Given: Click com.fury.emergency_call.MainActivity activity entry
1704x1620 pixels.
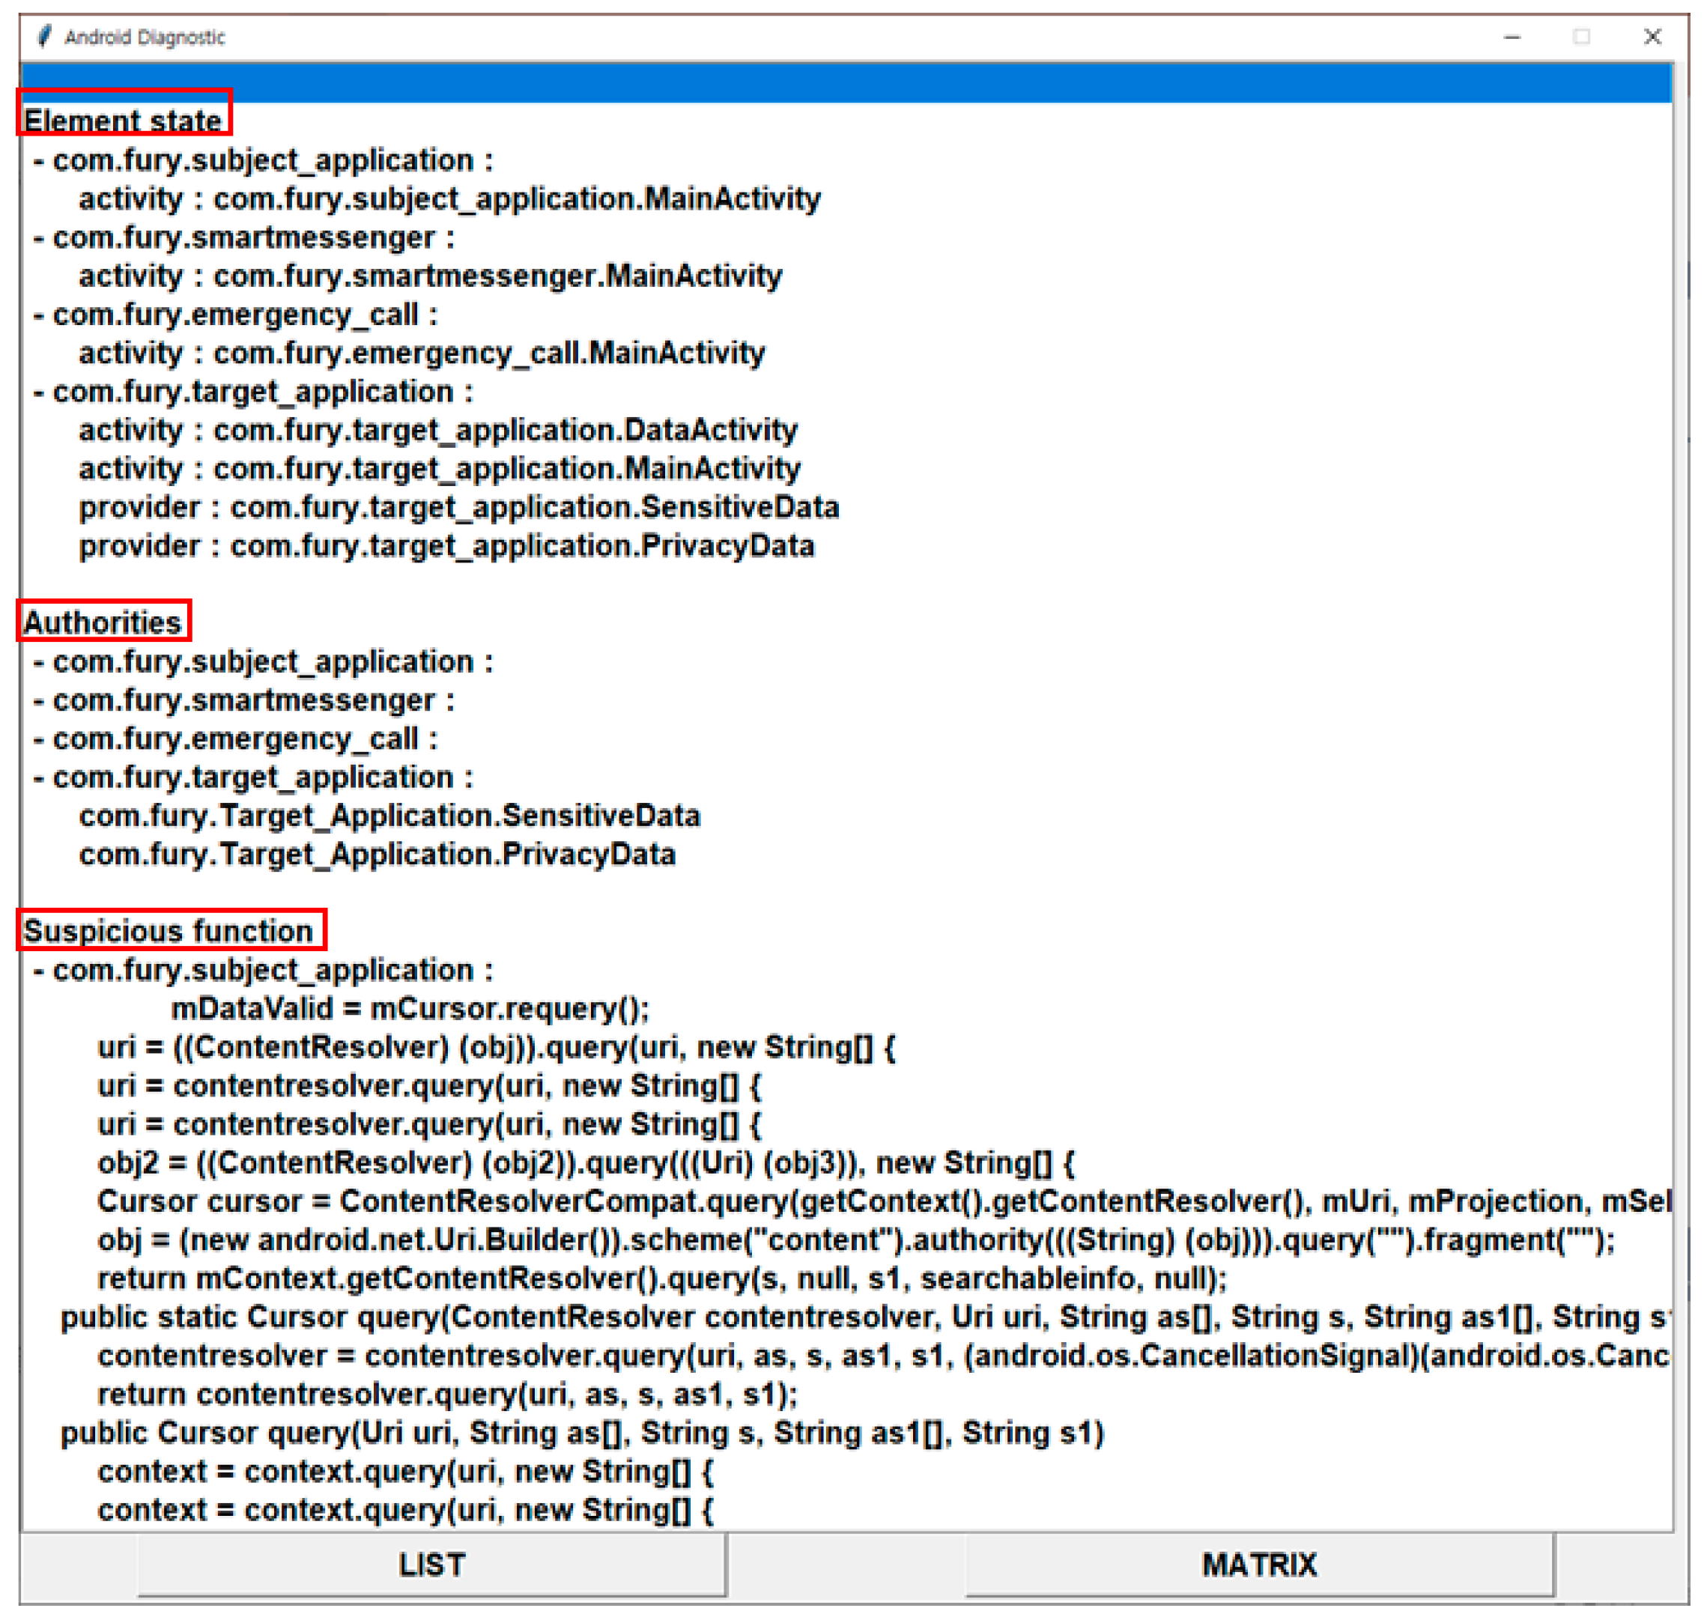Looking at the screenshot, I should pos(422,354).
